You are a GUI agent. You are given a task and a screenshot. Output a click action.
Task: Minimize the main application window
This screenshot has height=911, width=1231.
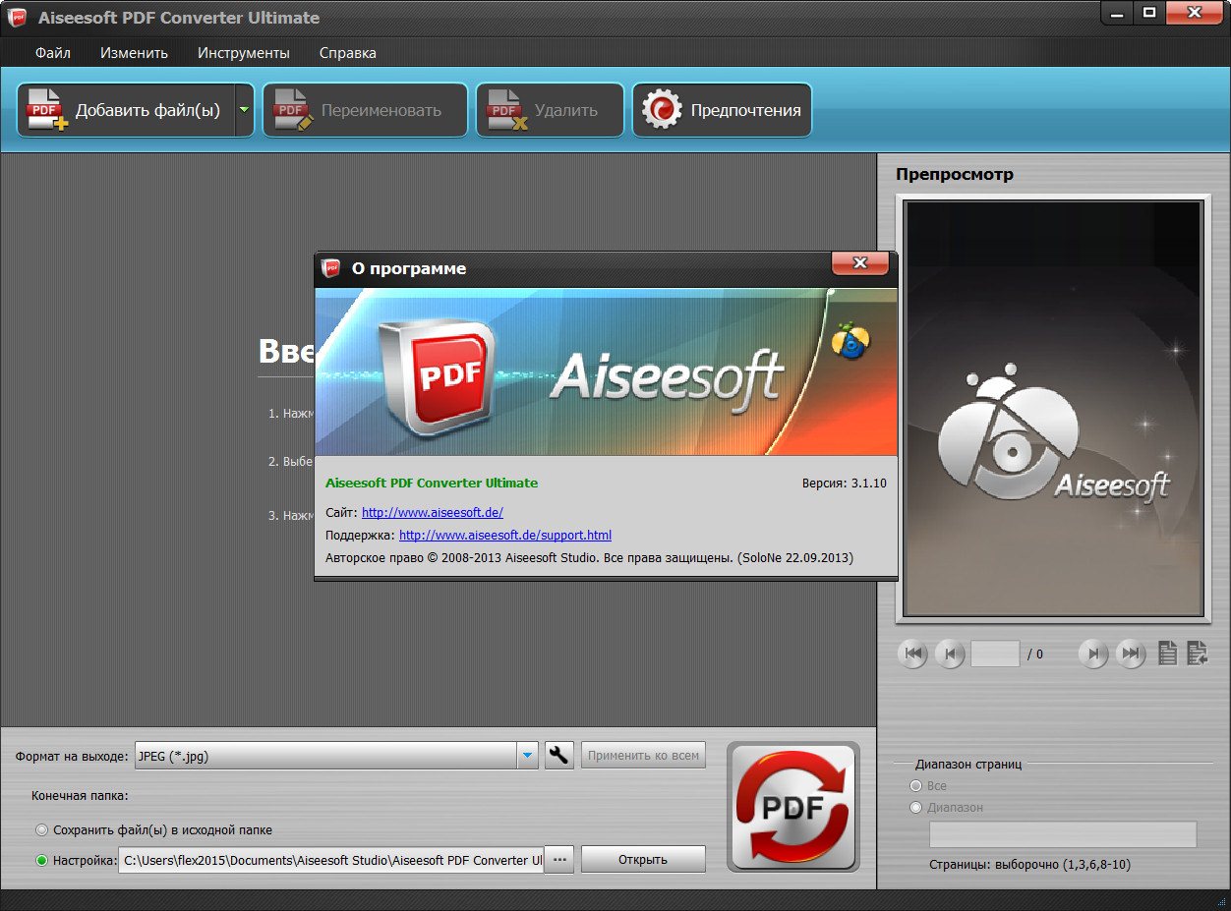coord(1116,12)
